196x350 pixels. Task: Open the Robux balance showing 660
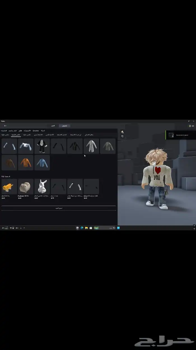click(x=192, y=126)
